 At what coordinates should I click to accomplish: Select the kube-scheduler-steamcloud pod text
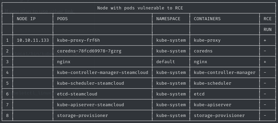91,83
